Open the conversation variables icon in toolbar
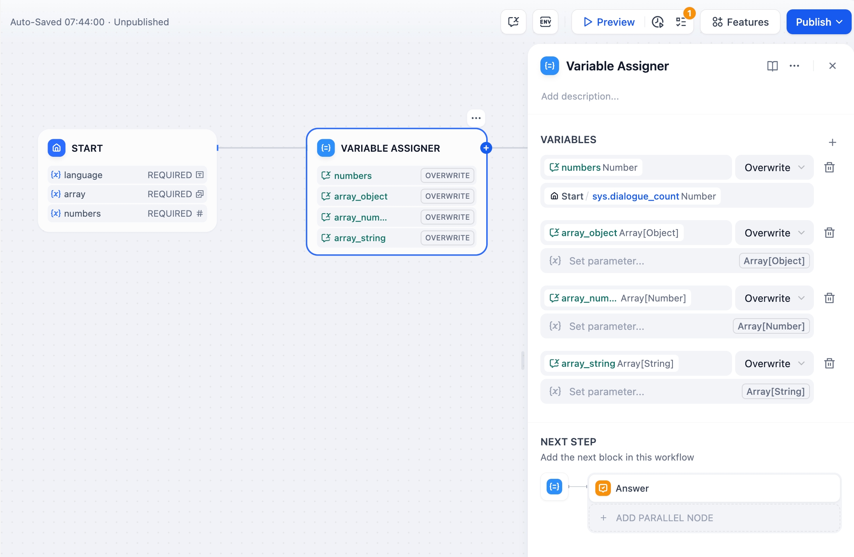 pyautogui.click(x=513, y=22)
